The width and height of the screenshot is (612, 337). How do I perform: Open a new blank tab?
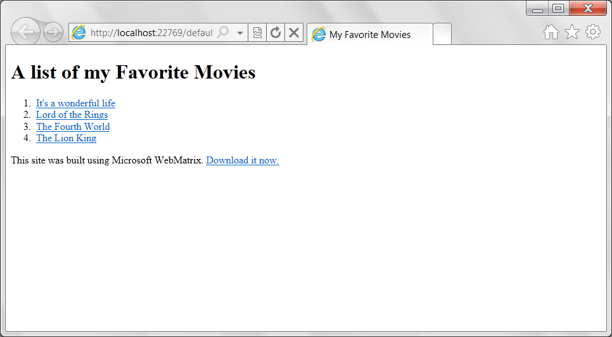pyautogui.click(x=442, y=34)
